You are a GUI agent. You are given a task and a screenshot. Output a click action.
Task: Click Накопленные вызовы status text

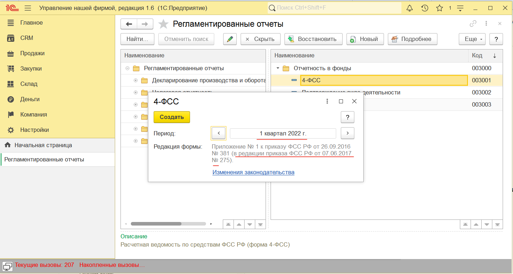(112, 265)
